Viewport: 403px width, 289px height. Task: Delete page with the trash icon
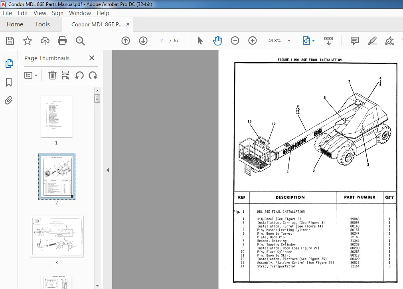point(52,75)
